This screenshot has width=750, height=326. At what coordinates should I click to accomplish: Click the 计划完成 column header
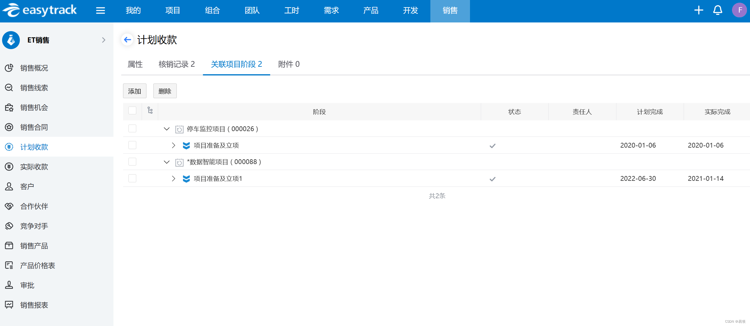click(649, 112)
